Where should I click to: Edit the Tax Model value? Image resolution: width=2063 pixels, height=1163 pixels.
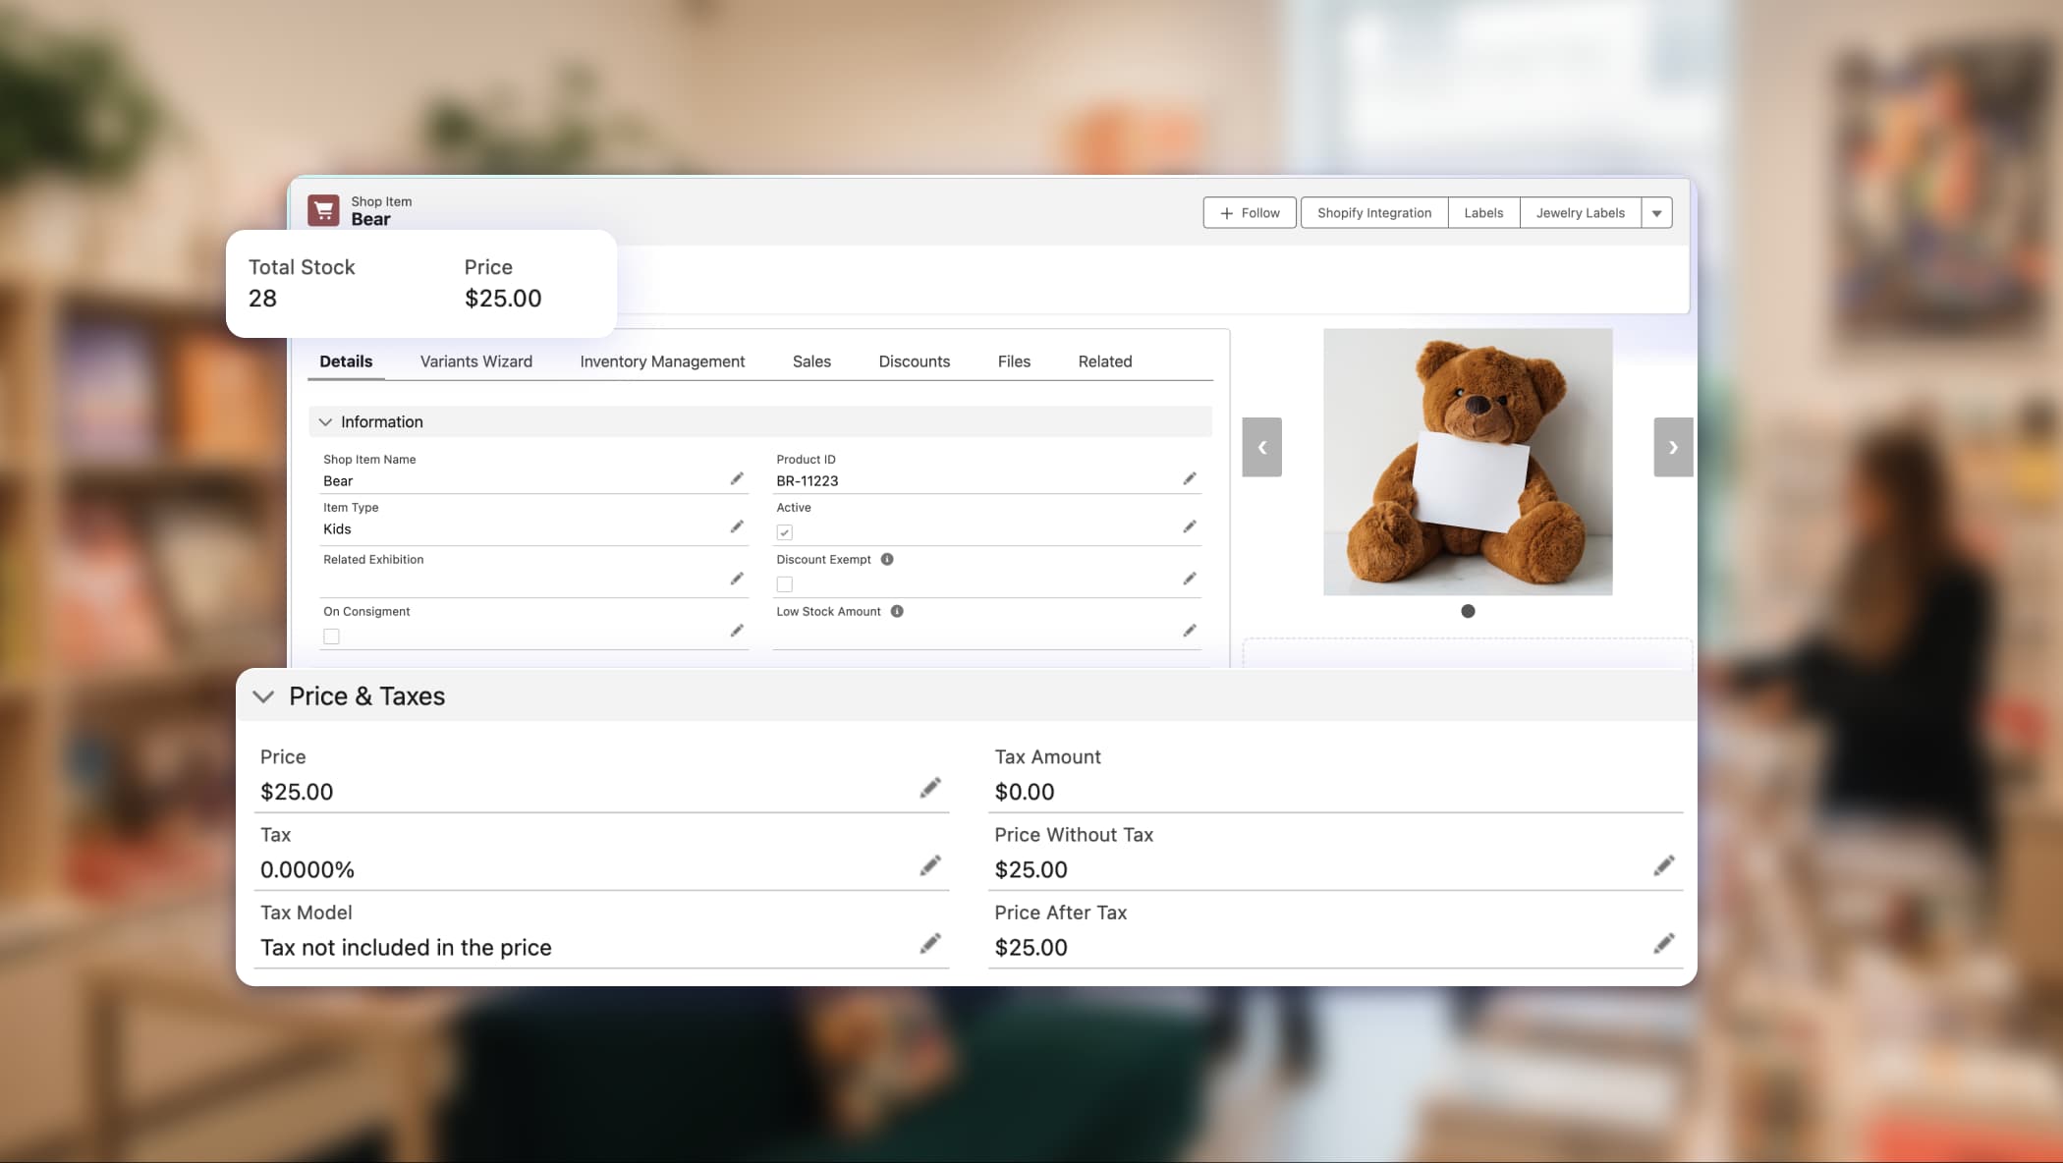(929, 942)
